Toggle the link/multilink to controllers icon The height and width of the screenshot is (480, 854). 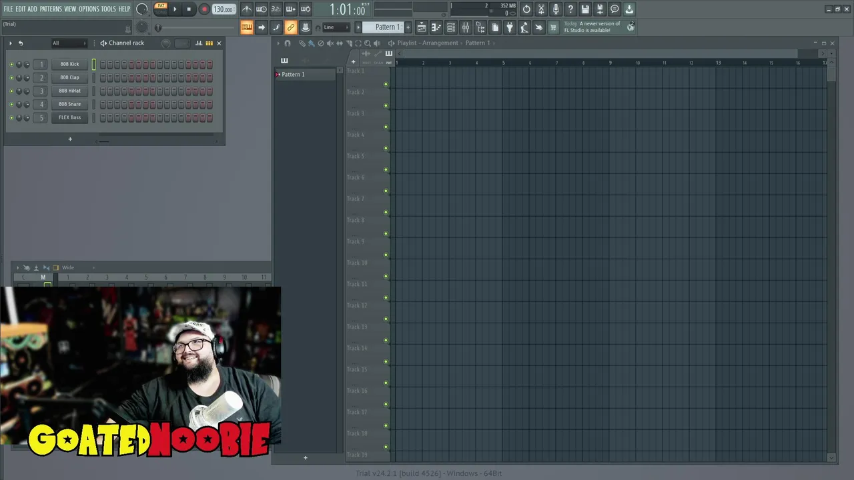(x=290, y=27)
